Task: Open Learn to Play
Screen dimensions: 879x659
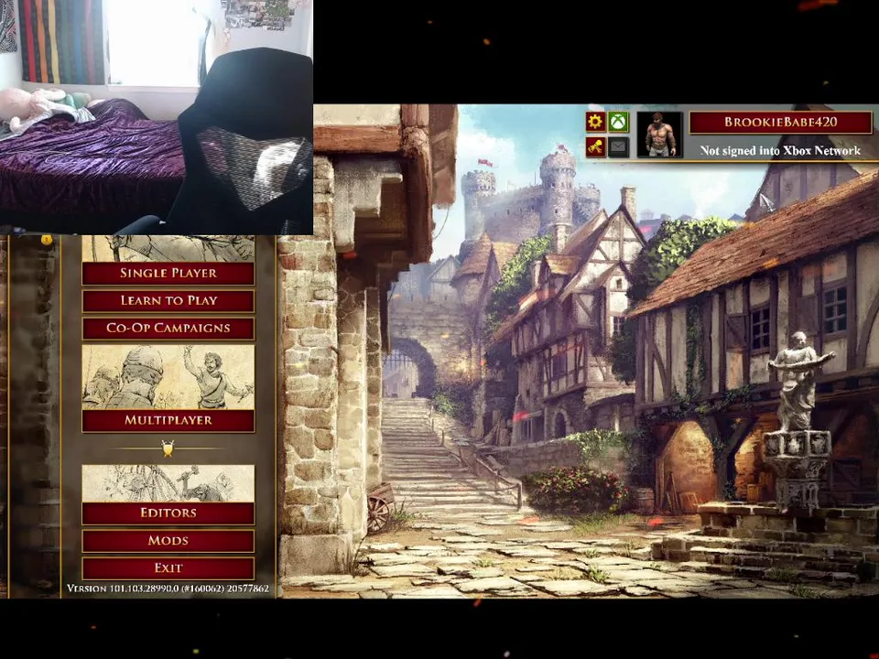Action: (x=168, y=300)
